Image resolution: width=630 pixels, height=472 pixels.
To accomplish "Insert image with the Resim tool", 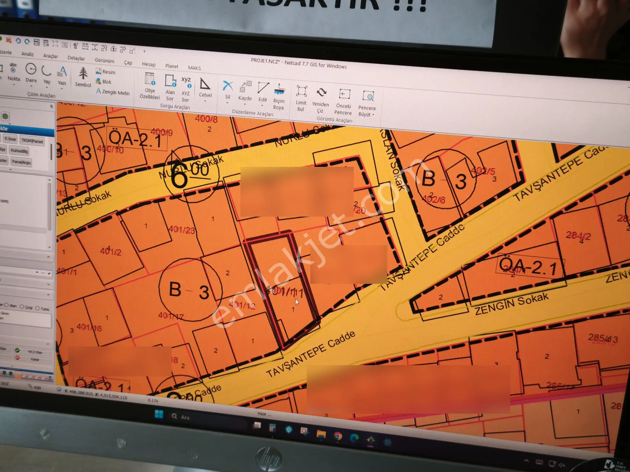I will coord(105,71).
